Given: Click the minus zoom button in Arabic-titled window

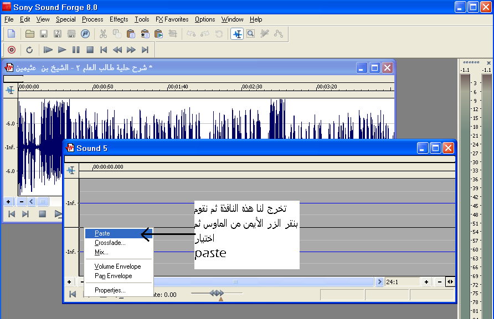Looking at the screenshot, I should point(22,202).
